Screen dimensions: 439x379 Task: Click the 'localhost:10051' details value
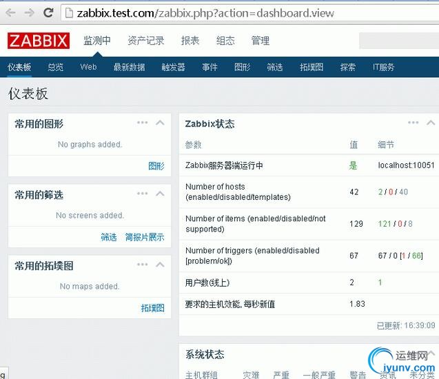coord(406,165)
